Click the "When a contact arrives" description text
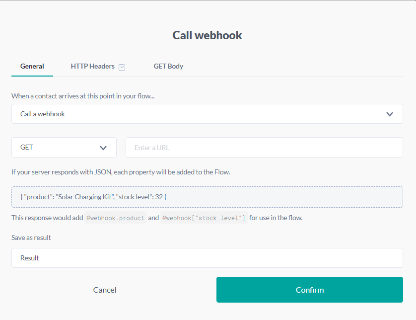Viewport: 416px width, 320px height. pyautogui.click(x=83, y=96)
